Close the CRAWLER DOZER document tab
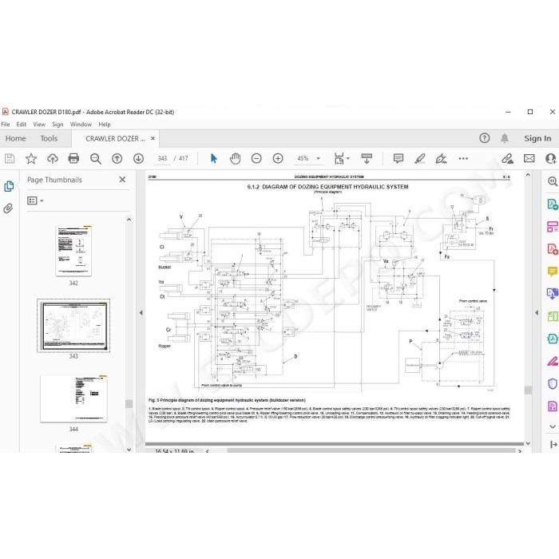The image size is (559, 559). click(x=153, y=138)
